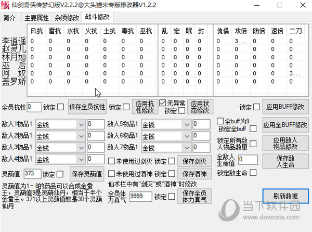Minimize the trainer window
The image size is (312, 232).
click(x=257, y=5)
